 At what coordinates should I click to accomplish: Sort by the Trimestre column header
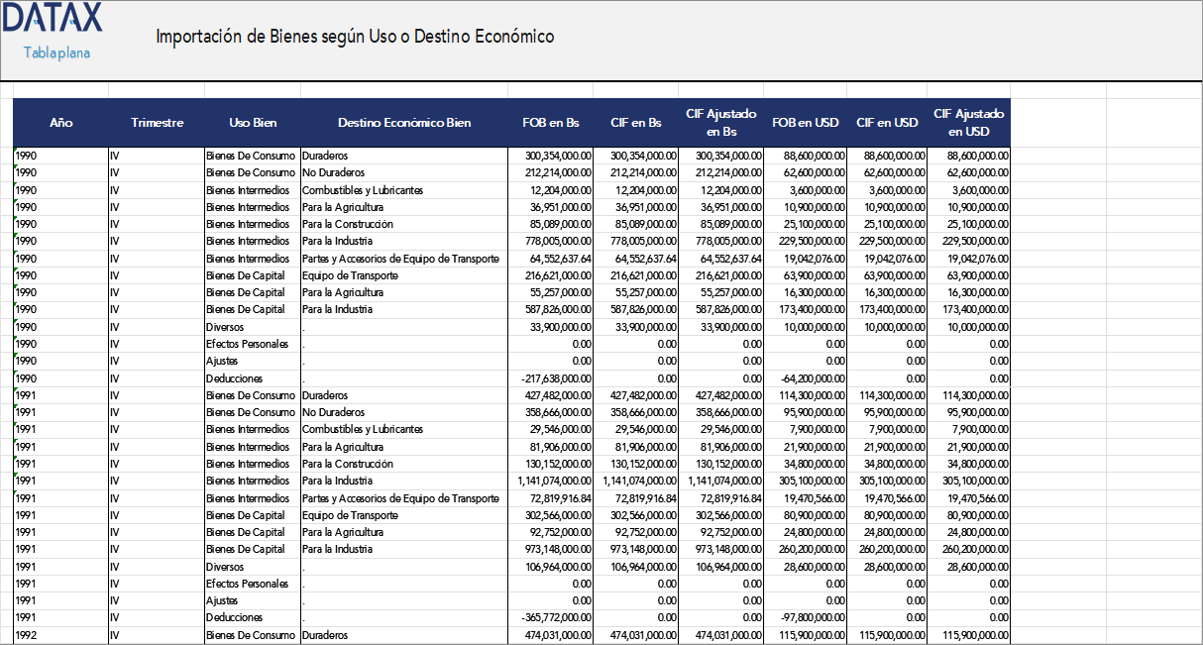click(x=159, y=122)
